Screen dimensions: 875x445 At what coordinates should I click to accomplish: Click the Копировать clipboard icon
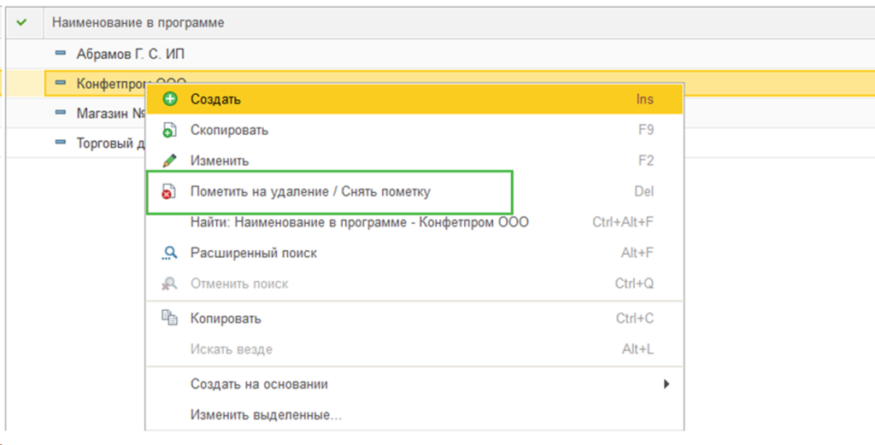click(x=169, y=319)
